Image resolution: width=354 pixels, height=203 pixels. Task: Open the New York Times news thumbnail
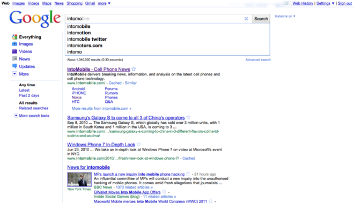pyautogui.click(x=79, y=179)
